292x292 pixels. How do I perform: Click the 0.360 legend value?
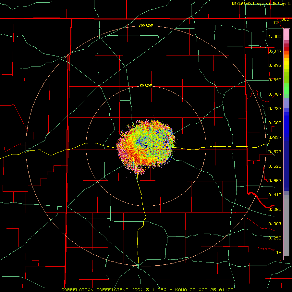click(275, 210)
